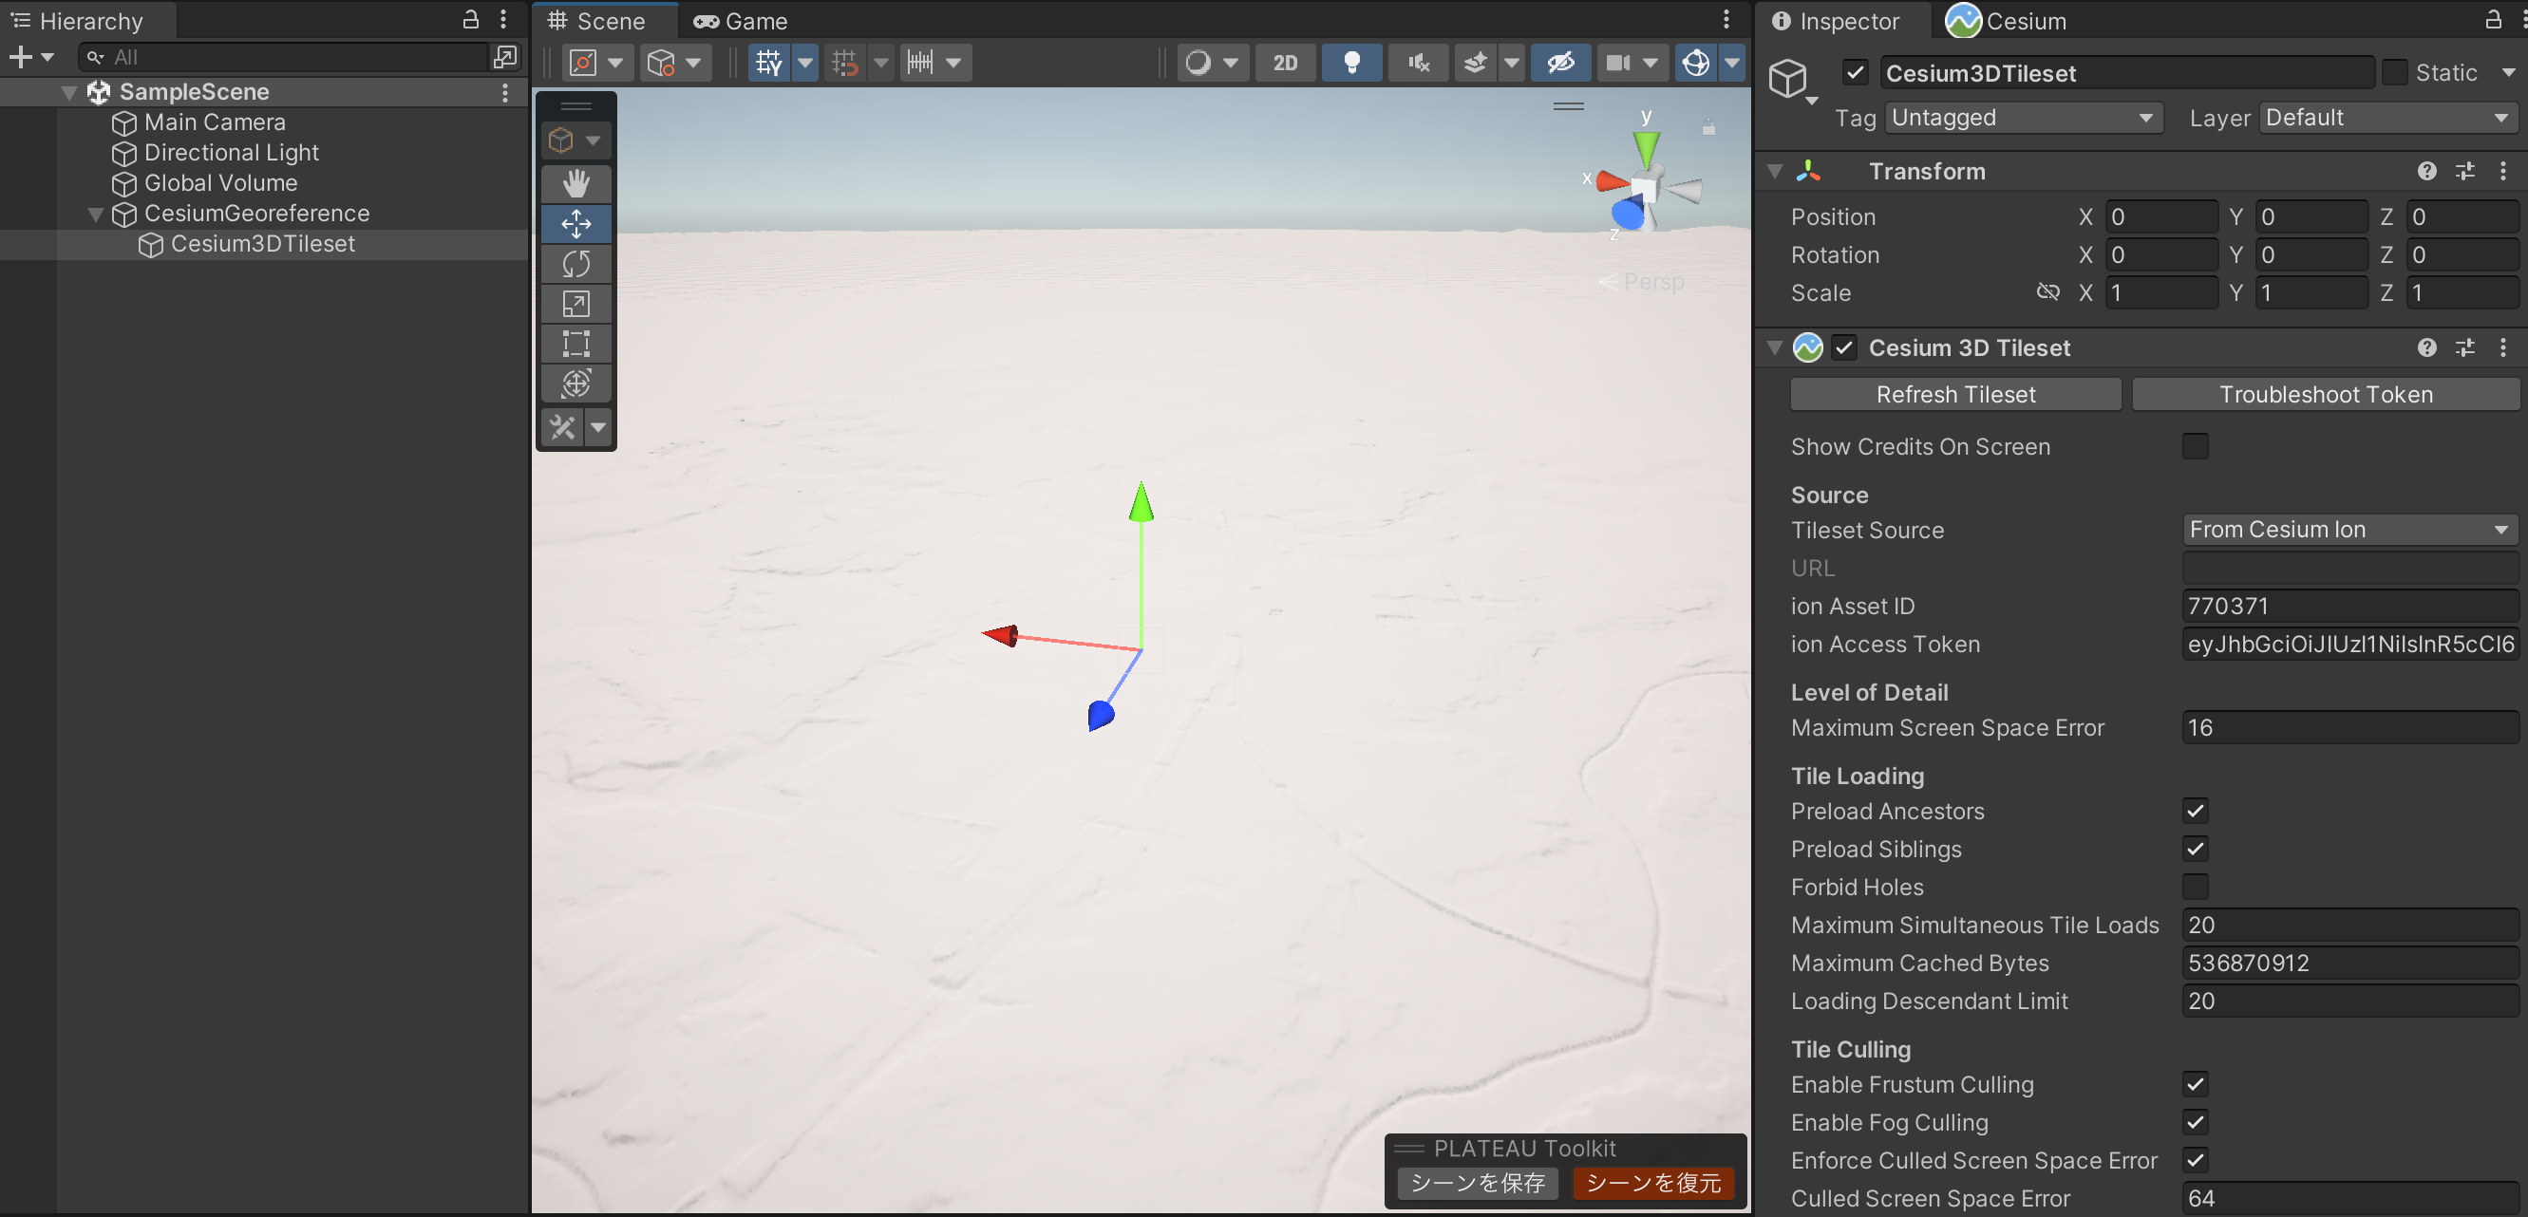Check the Forbid Holes option

[2195, 887]
